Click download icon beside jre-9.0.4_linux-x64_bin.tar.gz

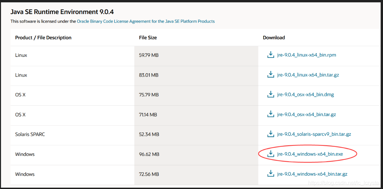coord(270,75)
